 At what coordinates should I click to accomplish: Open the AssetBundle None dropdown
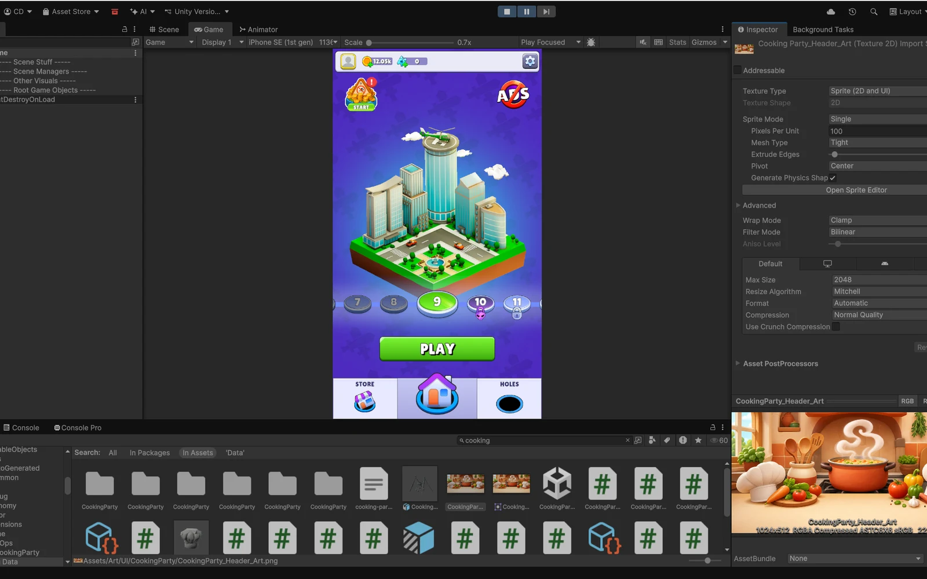tap(855, 559)
